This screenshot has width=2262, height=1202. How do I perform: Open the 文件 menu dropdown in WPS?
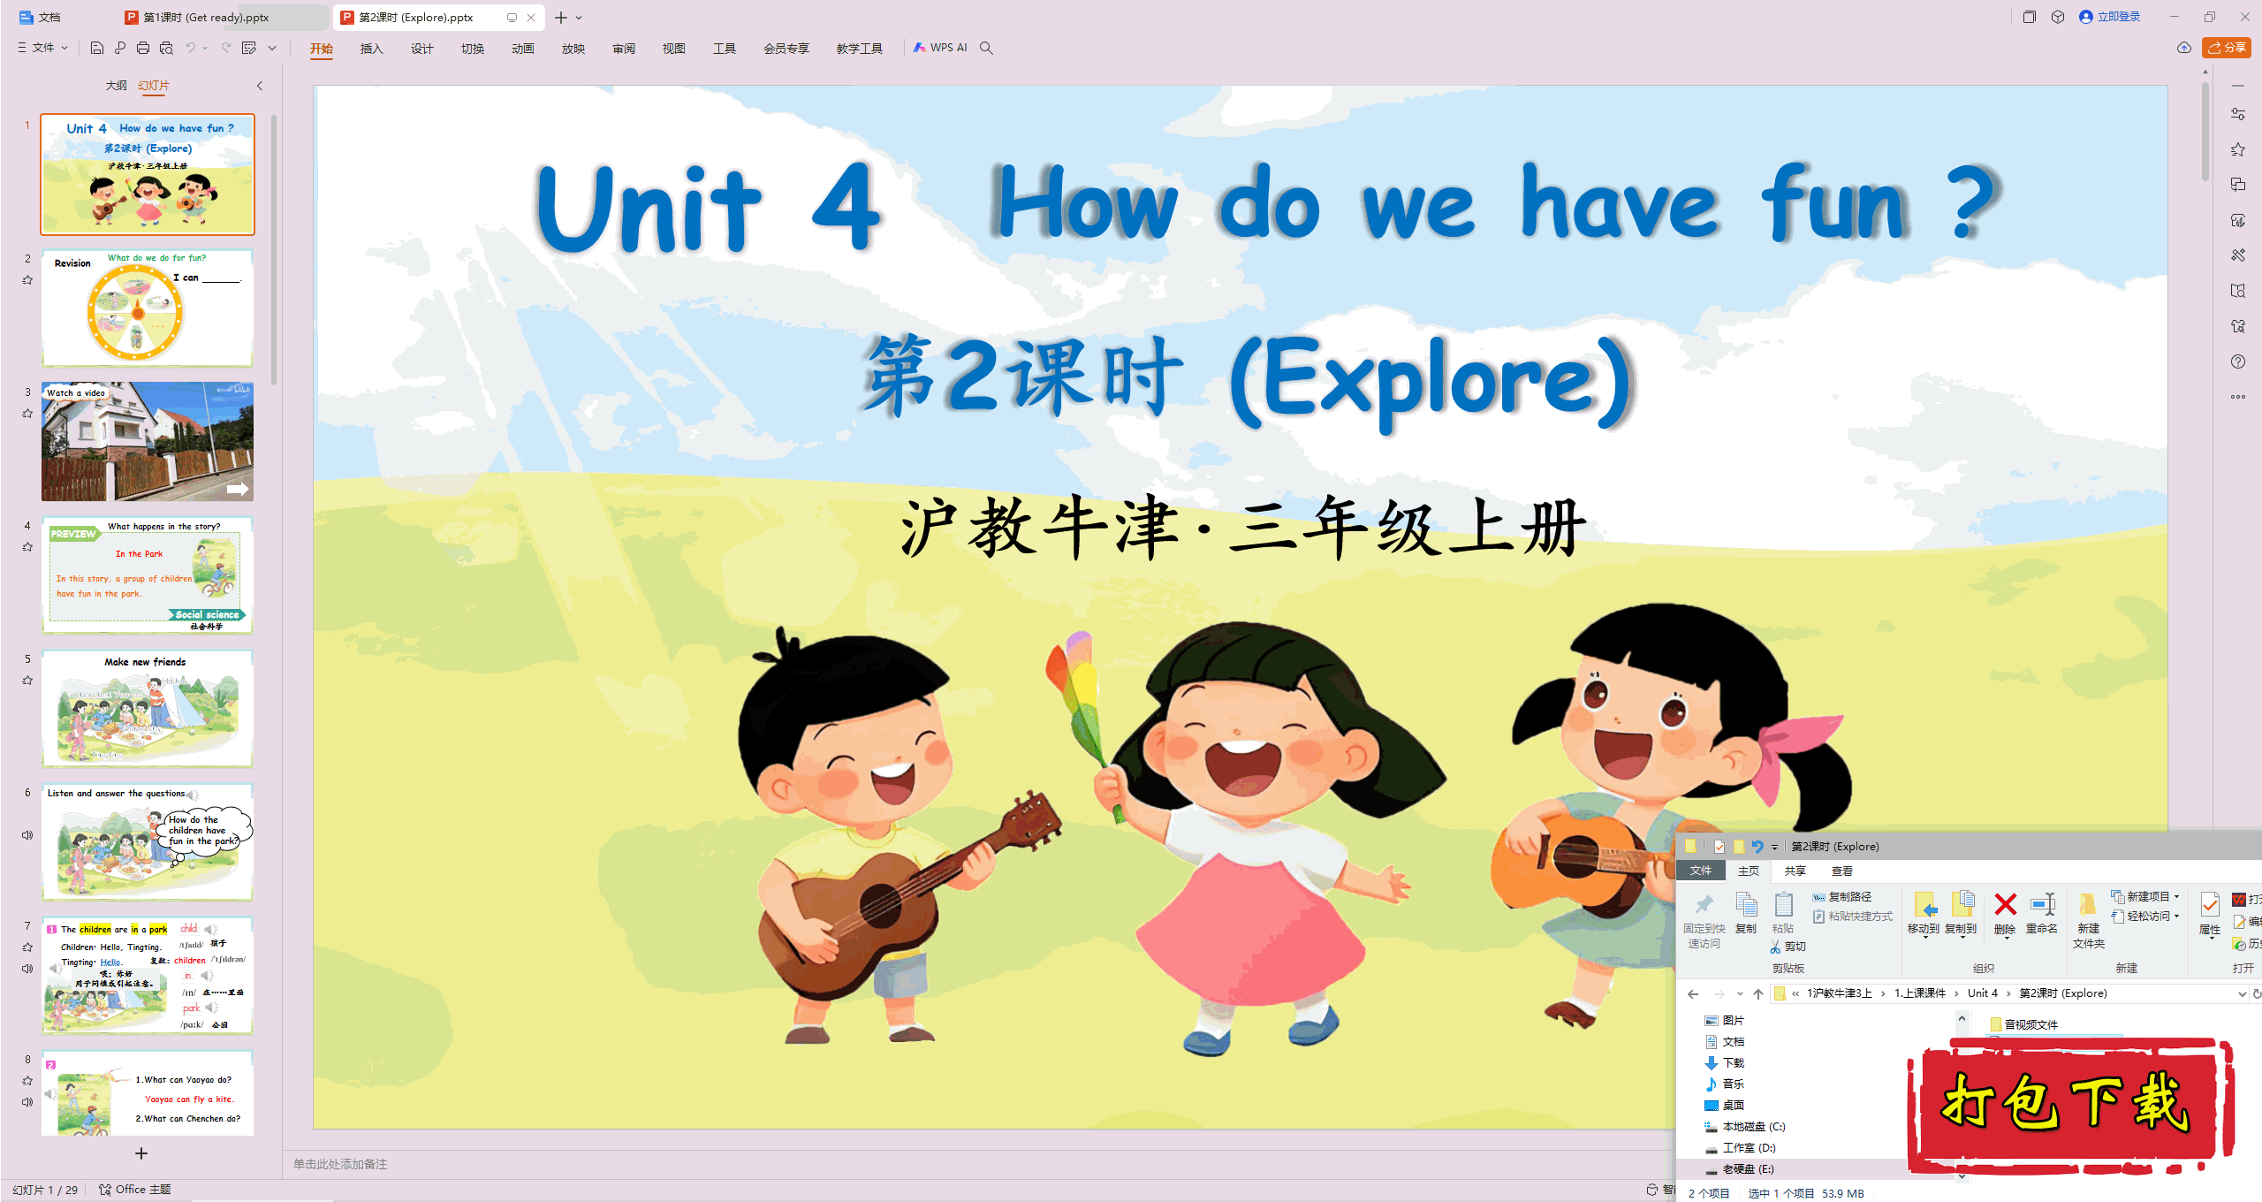pyautogui.click(x=42, y=48)
